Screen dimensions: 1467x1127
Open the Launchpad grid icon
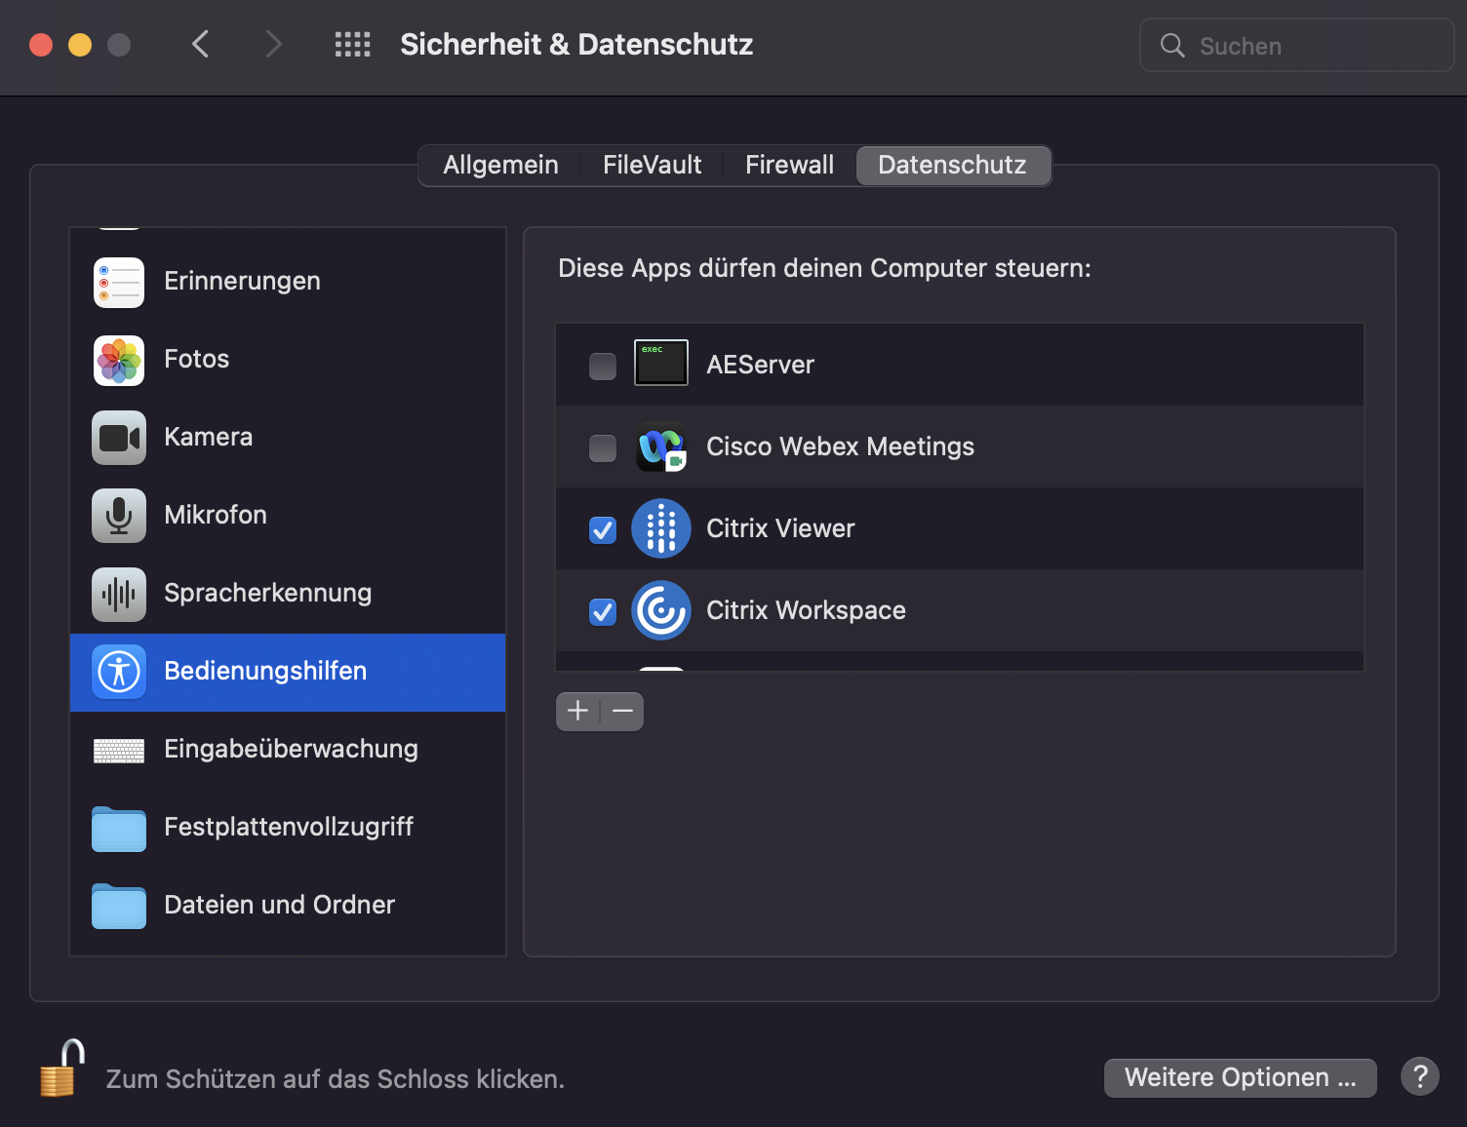click(x=352, y=44)
